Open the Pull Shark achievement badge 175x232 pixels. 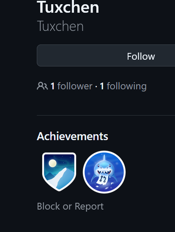[104, 172]
